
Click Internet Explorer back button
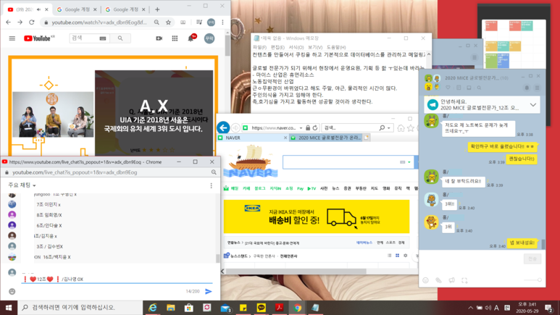(223, 127)
